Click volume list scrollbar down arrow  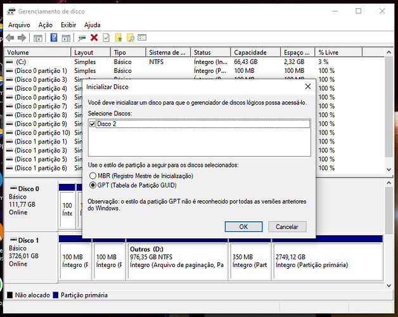389,169
